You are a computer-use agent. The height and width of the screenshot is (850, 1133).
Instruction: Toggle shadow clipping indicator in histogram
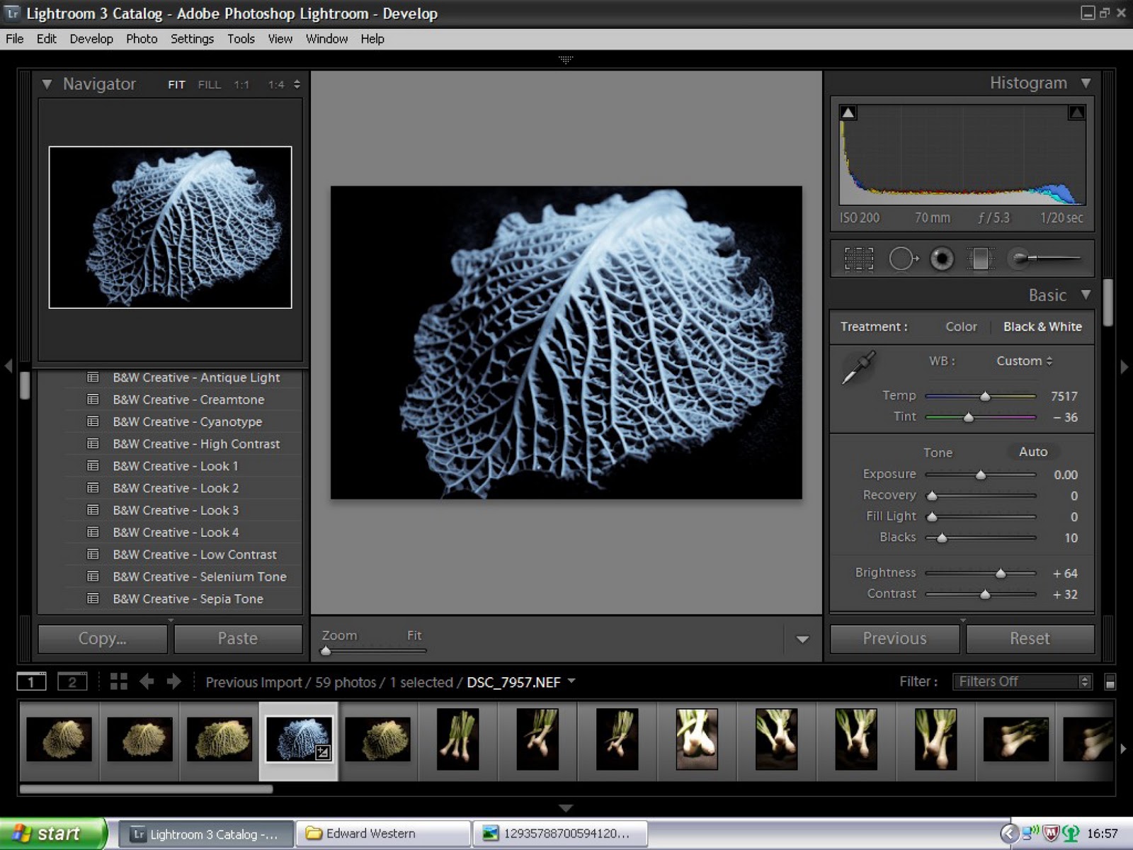(x=848, y=113)
